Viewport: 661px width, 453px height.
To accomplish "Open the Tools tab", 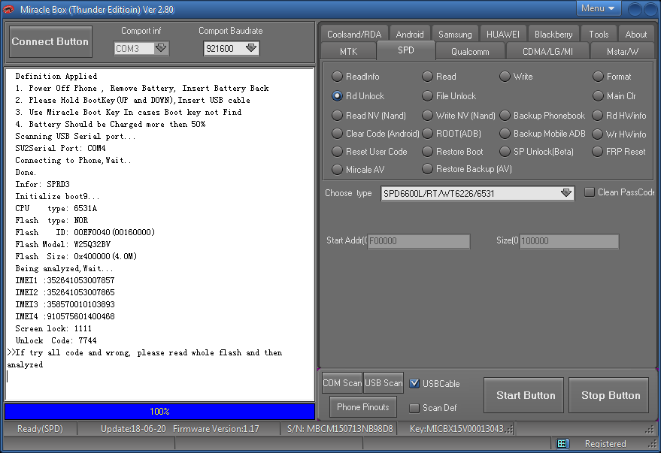I will pos(599,34).
